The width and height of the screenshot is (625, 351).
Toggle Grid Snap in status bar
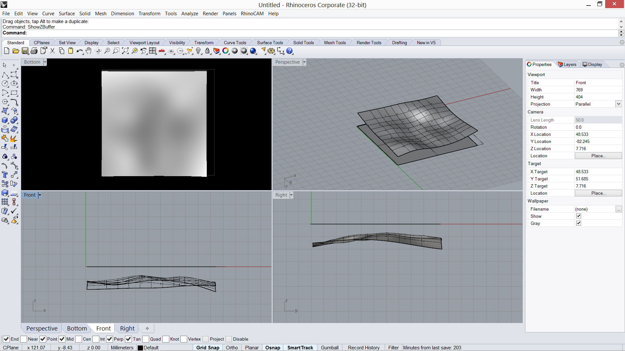[207, 348]
